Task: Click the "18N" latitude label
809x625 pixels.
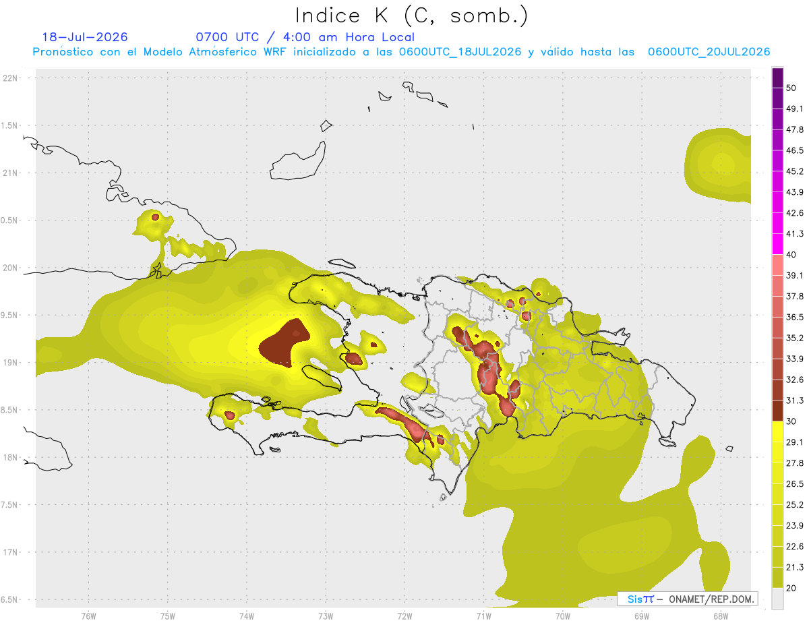Action: coord(10,457)
